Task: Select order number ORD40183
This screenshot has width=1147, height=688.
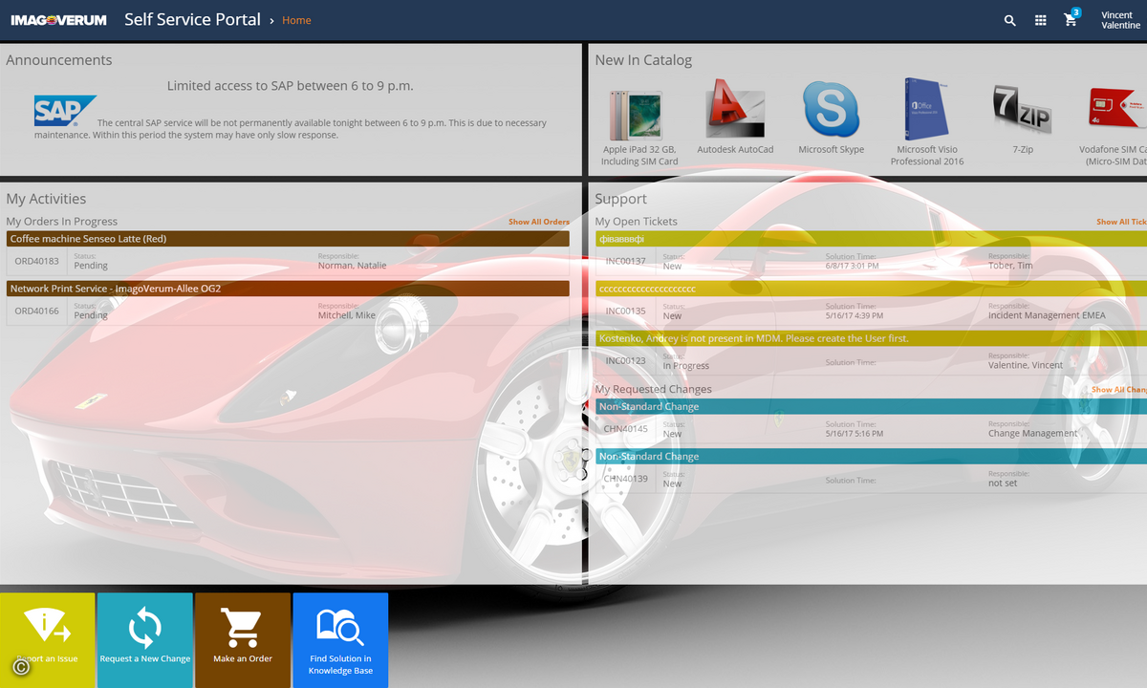Action: click(x=37, y=261)
